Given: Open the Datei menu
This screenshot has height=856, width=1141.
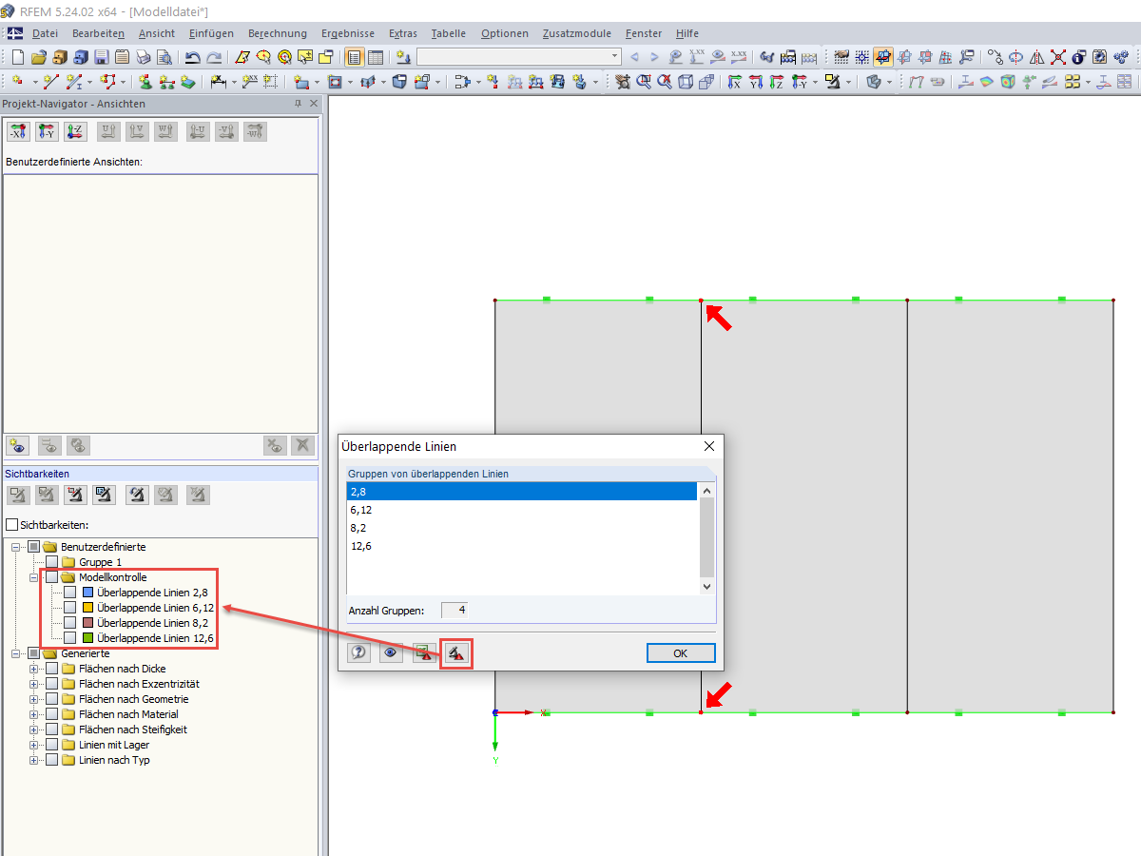Looking at the screenshot, I should (x=45, y=33).
